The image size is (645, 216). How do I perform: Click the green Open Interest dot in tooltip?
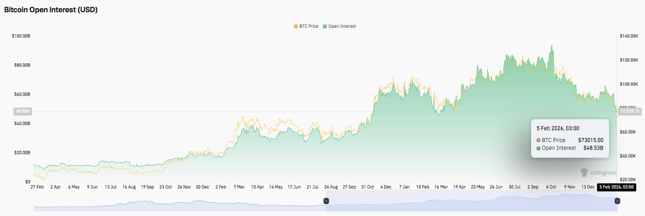pos(538,148)
